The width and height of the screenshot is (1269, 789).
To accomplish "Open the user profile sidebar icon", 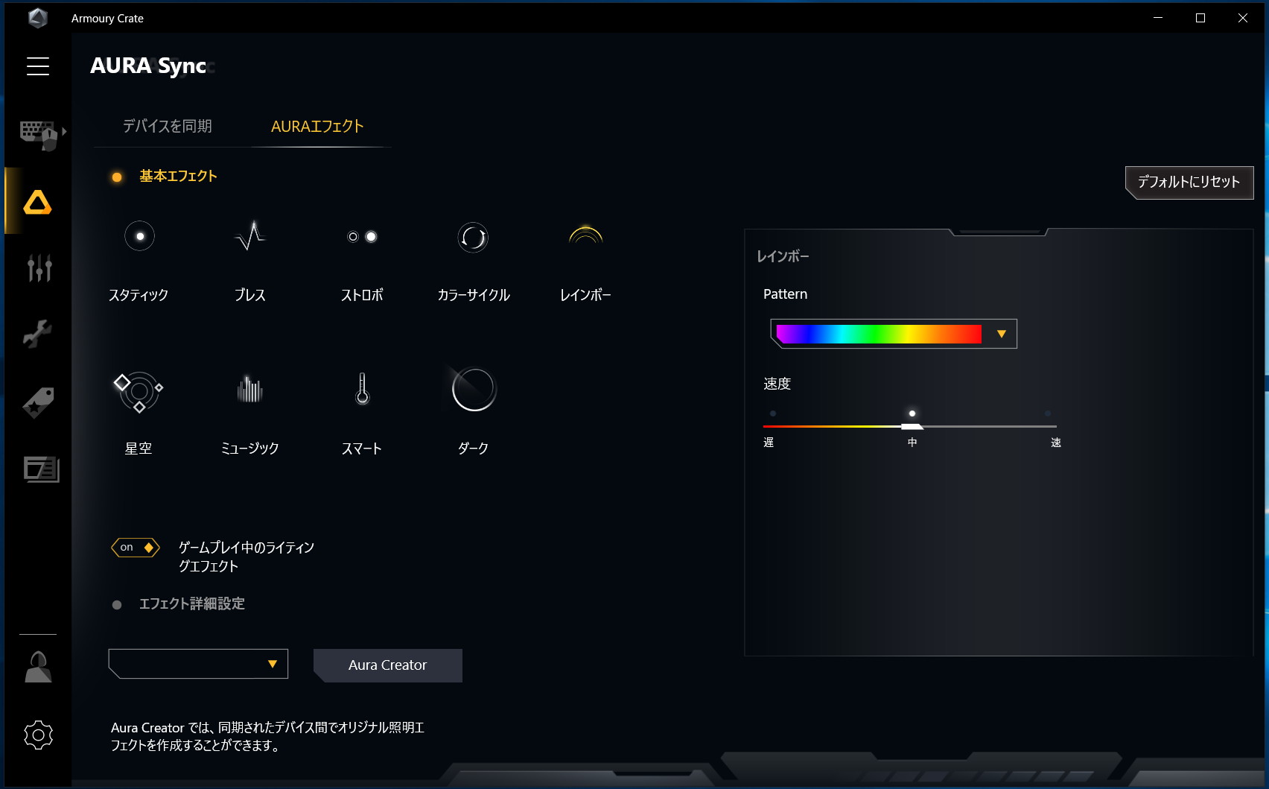I will coord(38,667).
